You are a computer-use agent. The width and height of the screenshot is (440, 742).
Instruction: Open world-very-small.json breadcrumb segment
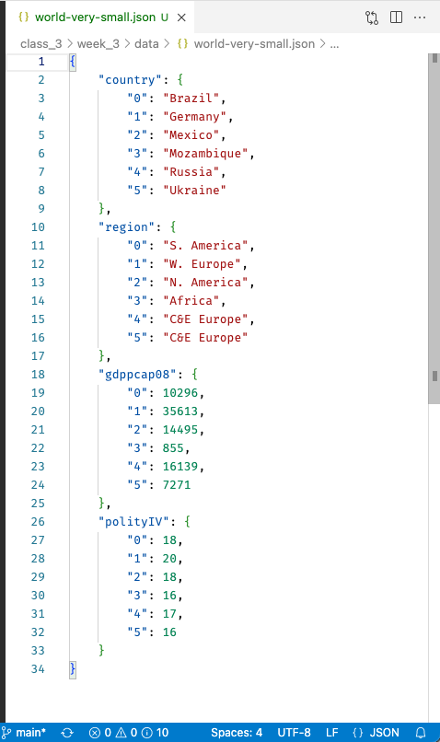254,44
